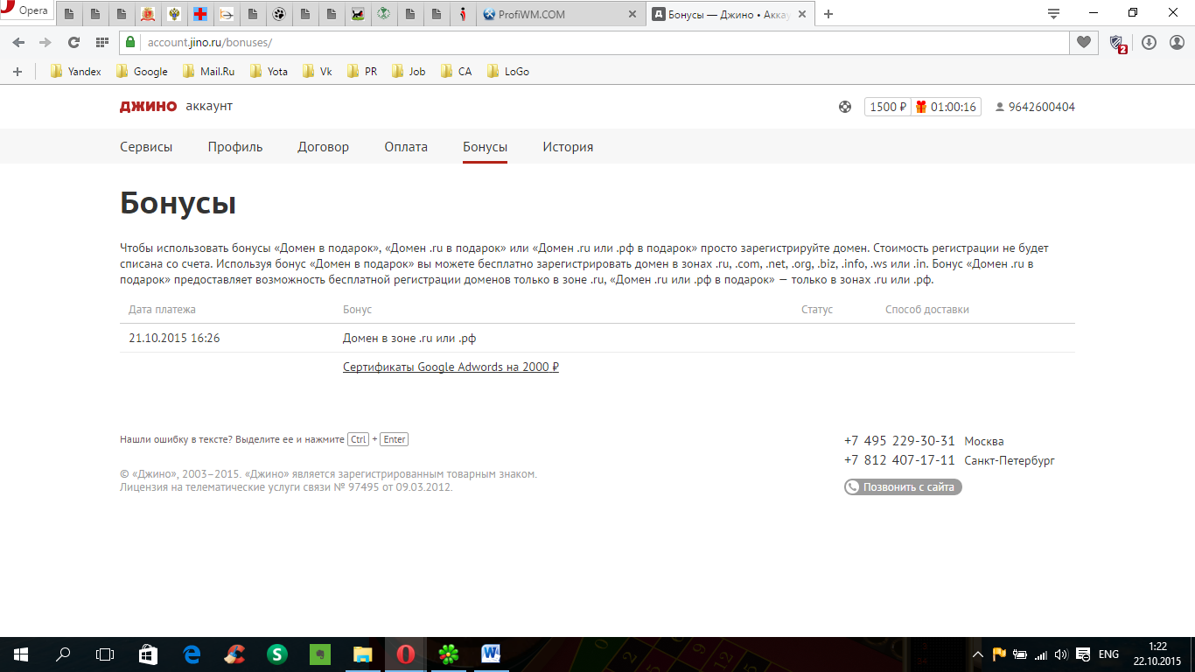Select the 21.10.2015 16:26 date cell

pyautogui.click(x=174, y=338)
